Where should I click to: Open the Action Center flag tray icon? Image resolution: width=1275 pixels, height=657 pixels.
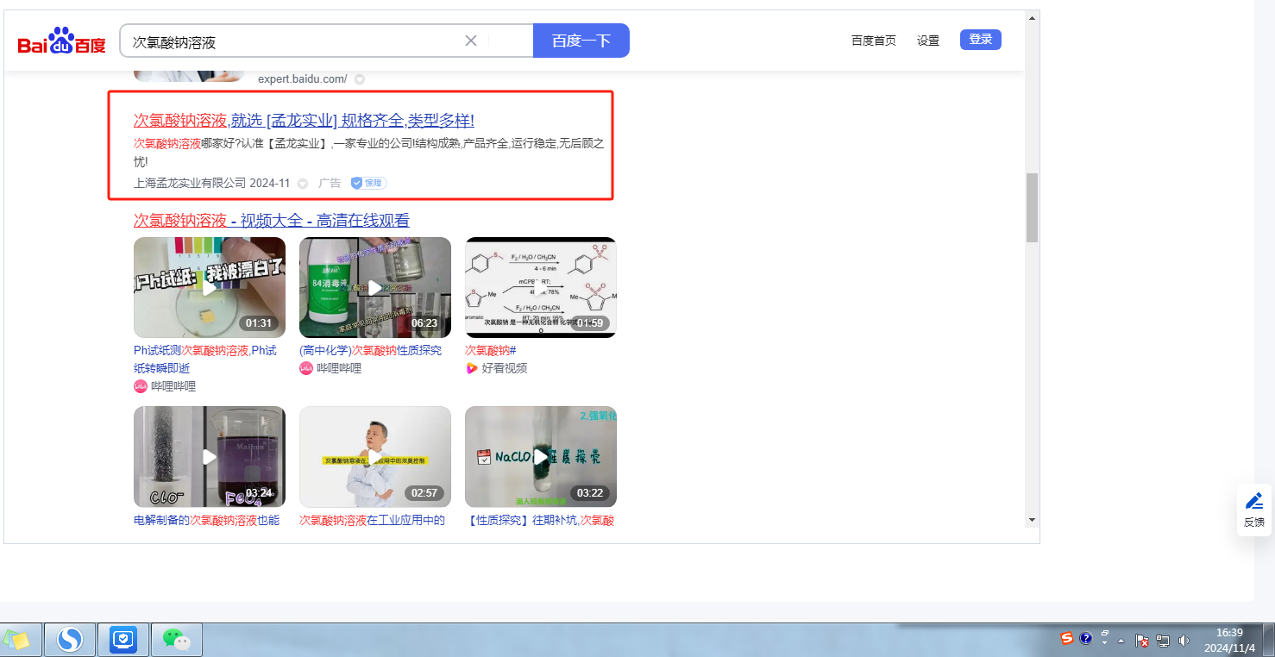point(1142,641)
